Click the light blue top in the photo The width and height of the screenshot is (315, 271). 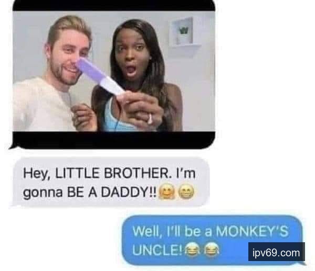[x=114, y=118]
